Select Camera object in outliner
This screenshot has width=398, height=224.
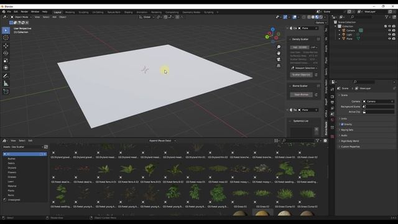coord(351,30)
